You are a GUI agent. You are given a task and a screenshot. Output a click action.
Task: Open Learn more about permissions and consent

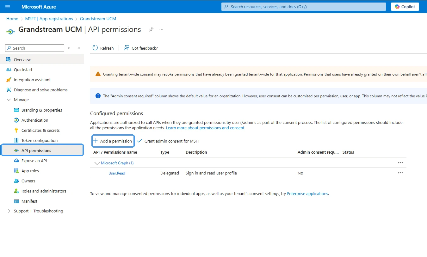205,128
